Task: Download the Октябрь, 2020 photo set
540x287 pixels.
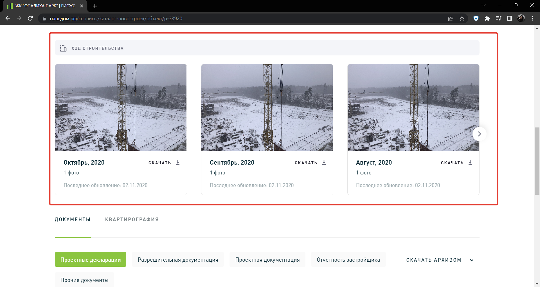Action: click(164, 163)
